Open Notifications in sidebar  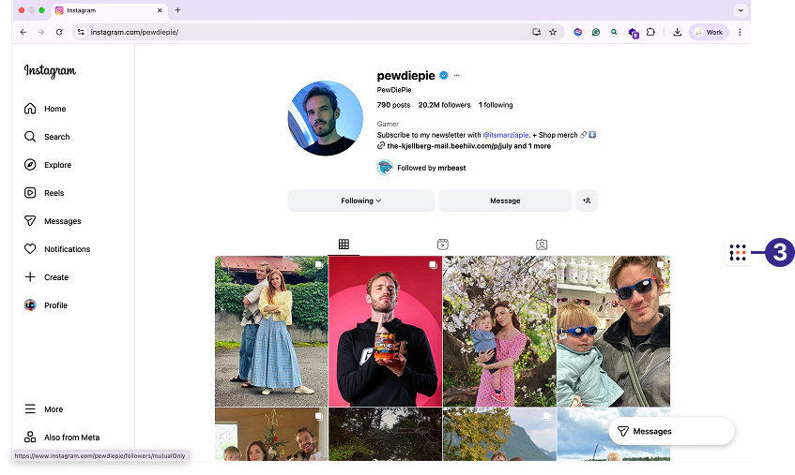[56, 249]
